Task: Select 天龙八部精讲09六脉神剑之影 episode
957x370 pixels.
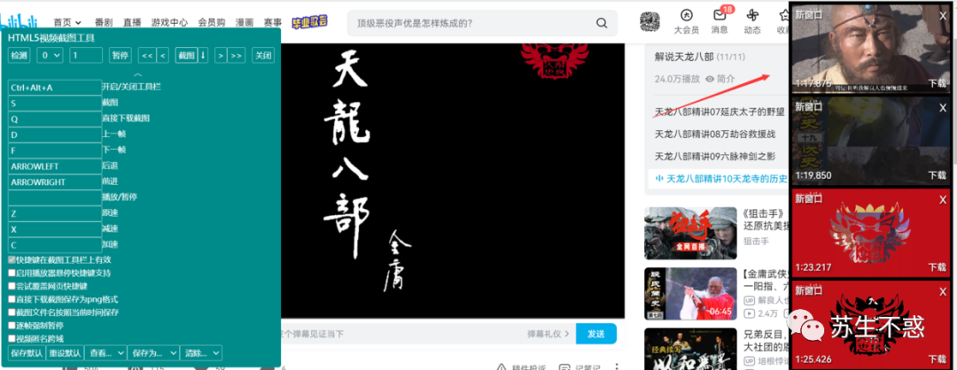Action: point(715,156)
